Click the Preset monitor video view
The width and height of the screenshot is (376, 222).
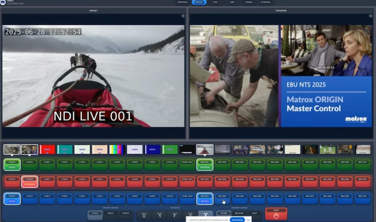tap(93, 76)
